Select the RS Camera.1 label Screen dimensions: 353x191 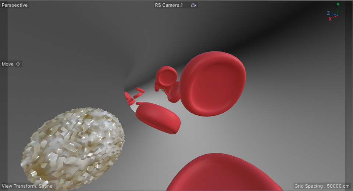(x=169, y=5)
